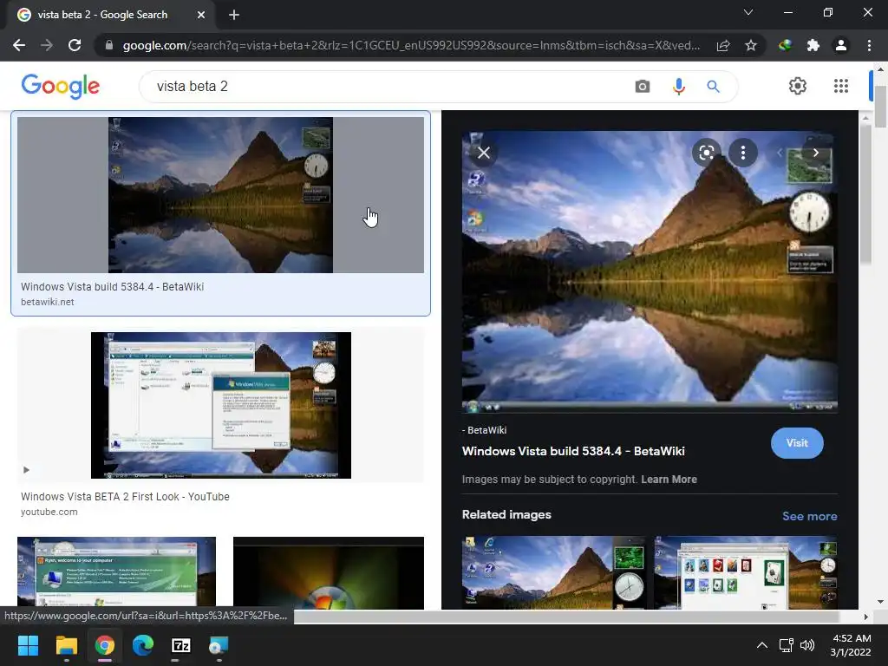
Task: Show previous image in preview panel
Action: [x=780, y=153]
